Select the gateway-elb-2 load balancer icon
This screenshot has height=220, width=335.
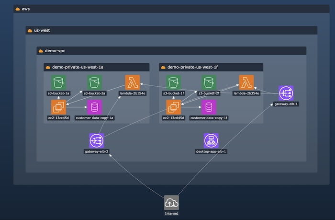pos(97,140)
